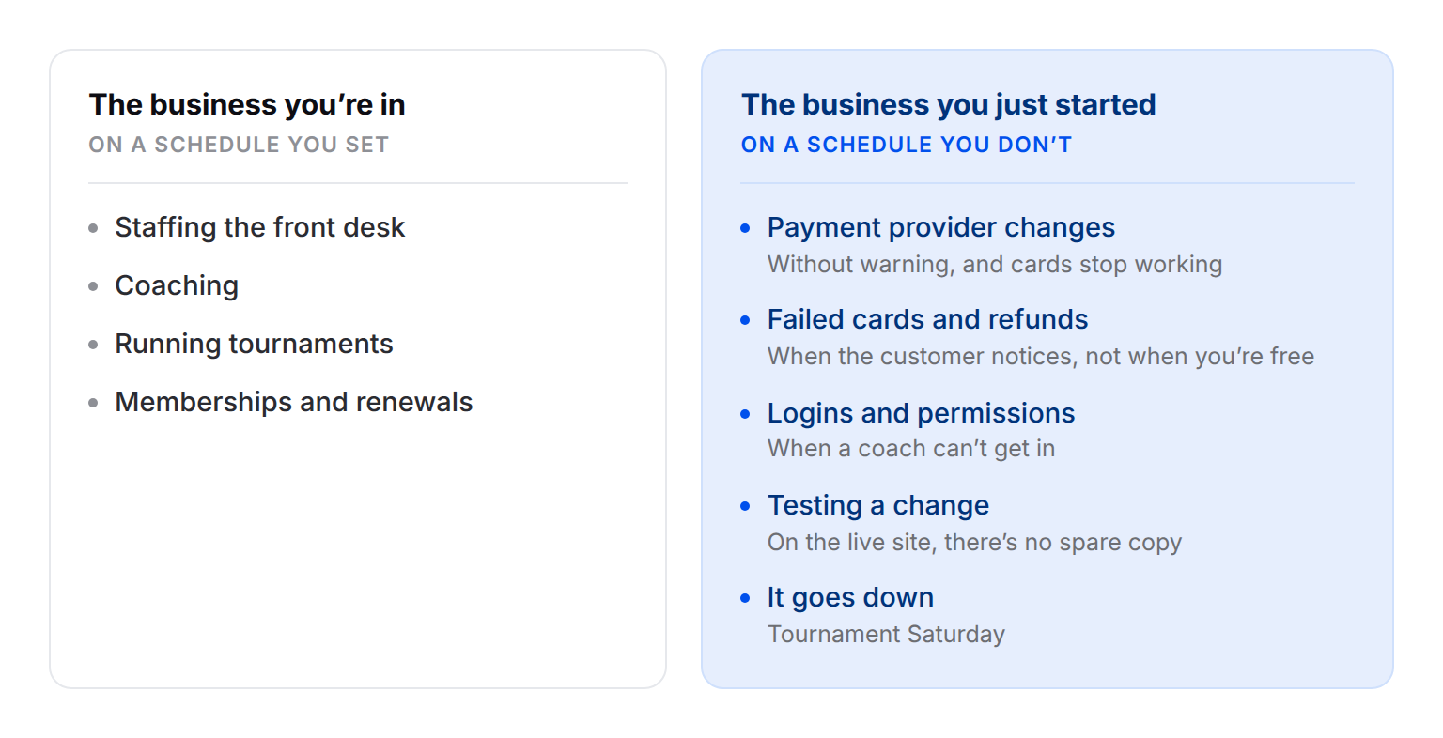Click gray bullet beside "Coaching"
1443x738 pixels.
[93, 286]
